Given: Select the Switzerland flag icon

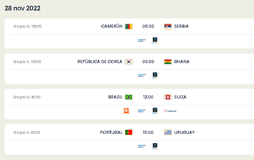Looking at the screenshot, I should click(168, 97).
